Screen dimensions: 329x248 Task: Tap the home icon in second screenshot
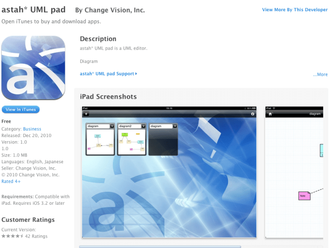tap(270, 114)
